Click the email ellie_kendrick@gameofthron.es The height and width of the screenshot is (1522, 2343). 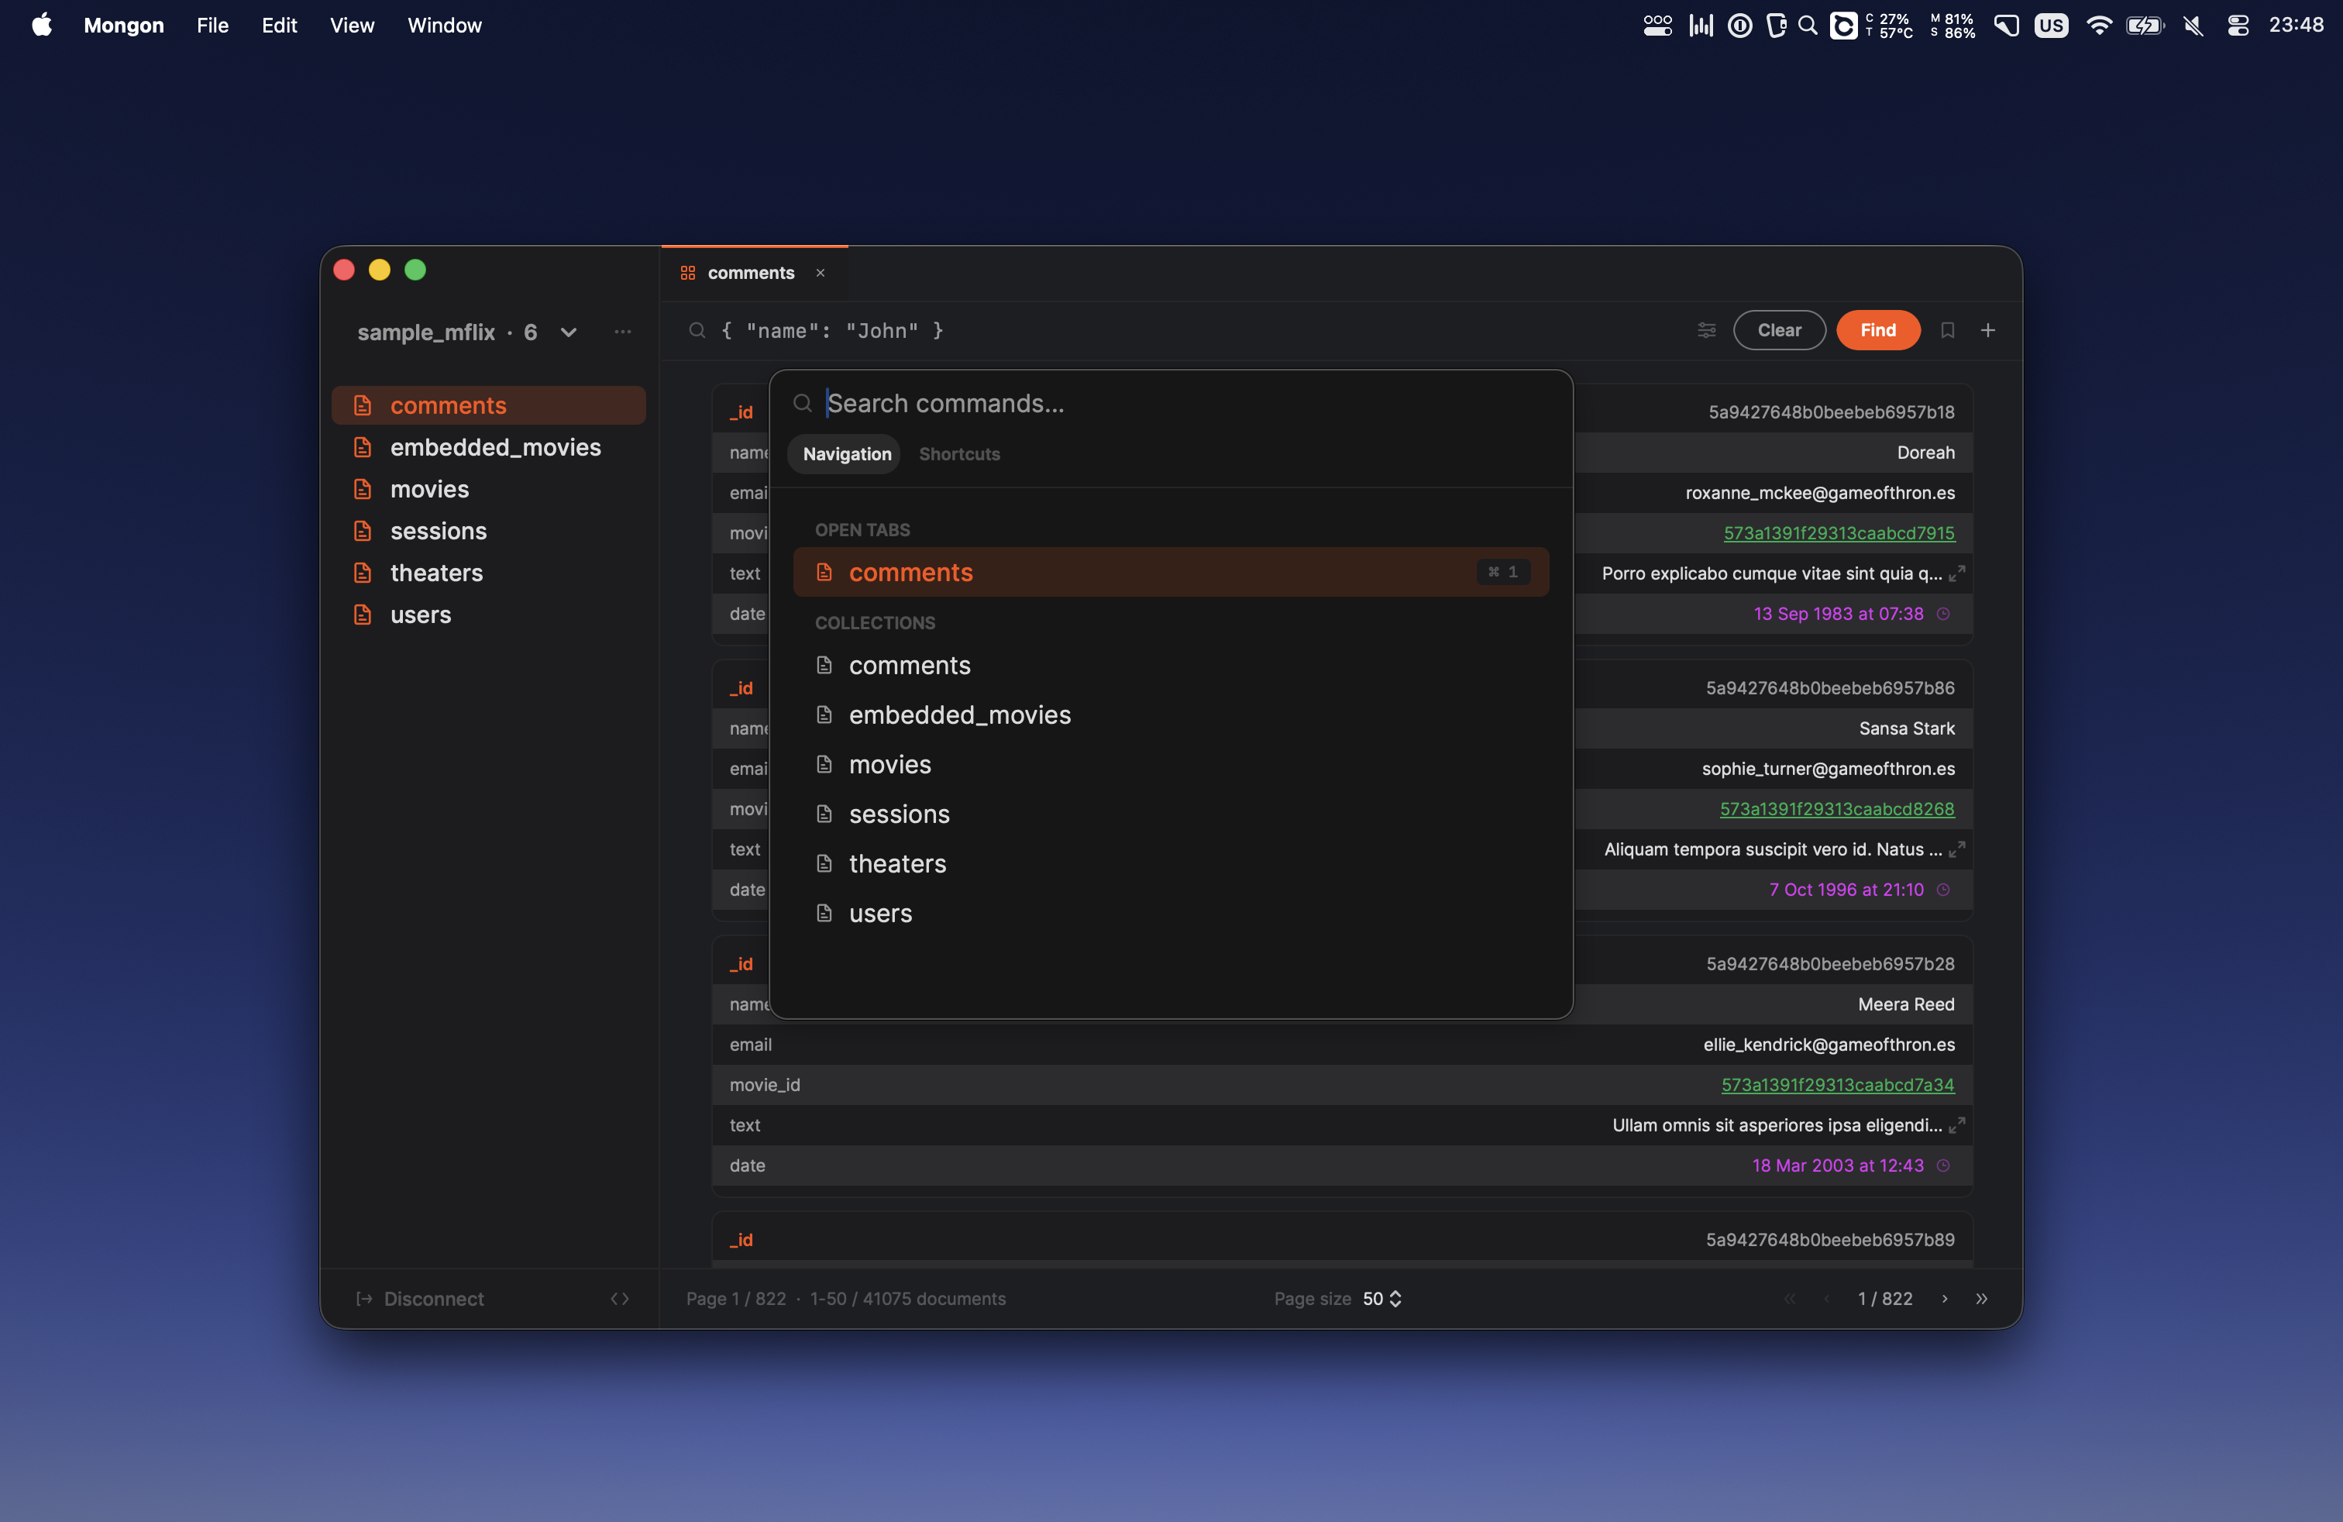click(1829, 1045)
